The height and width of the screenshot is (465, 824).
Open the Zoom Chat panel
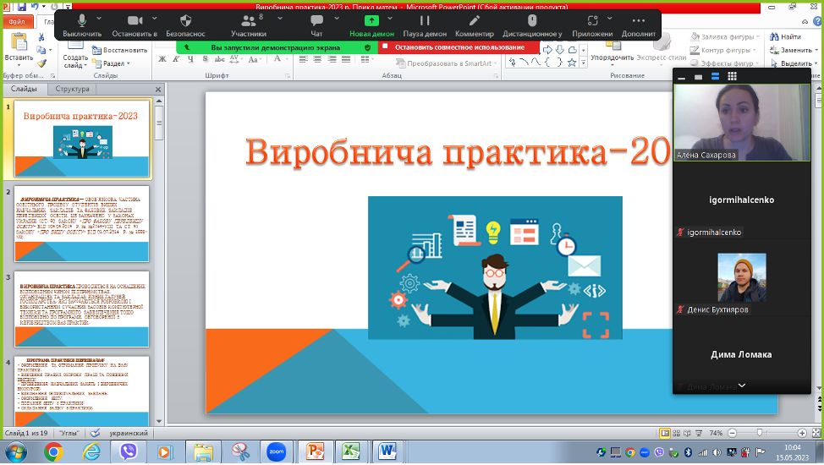click(316, 22)
